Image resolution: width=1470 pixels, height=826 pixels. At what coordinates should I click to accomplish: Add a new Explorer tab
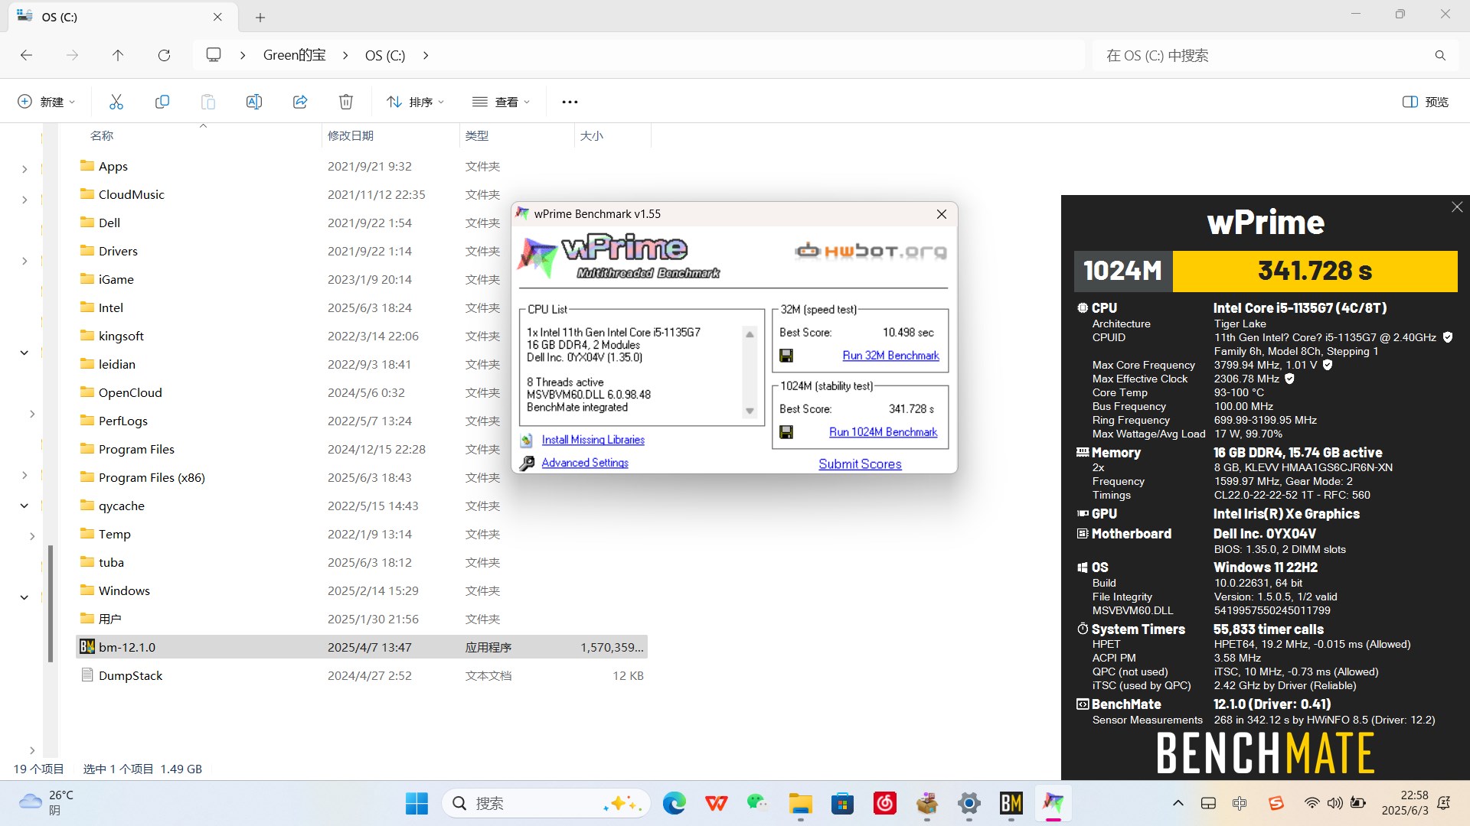click(x=260, y=17)
